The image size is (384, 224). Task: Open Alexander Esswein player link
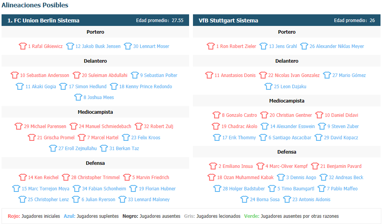(293, 127)
